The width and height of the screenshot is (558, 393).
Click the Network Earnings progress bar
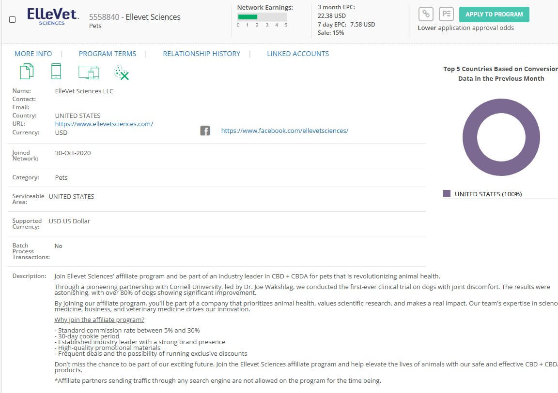[x=262, y=17]
